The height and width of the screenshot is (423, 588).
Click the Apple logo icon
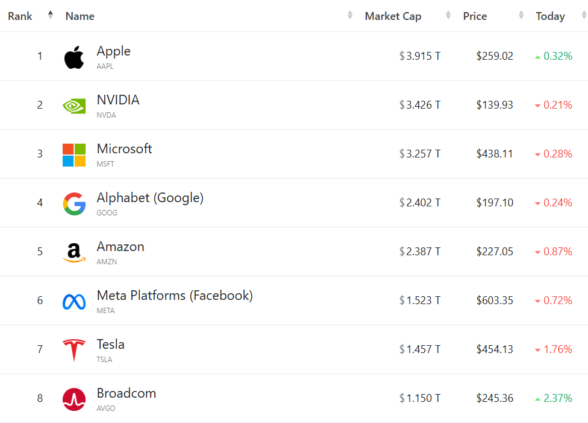pyautogui.click(x=74, y=57)
